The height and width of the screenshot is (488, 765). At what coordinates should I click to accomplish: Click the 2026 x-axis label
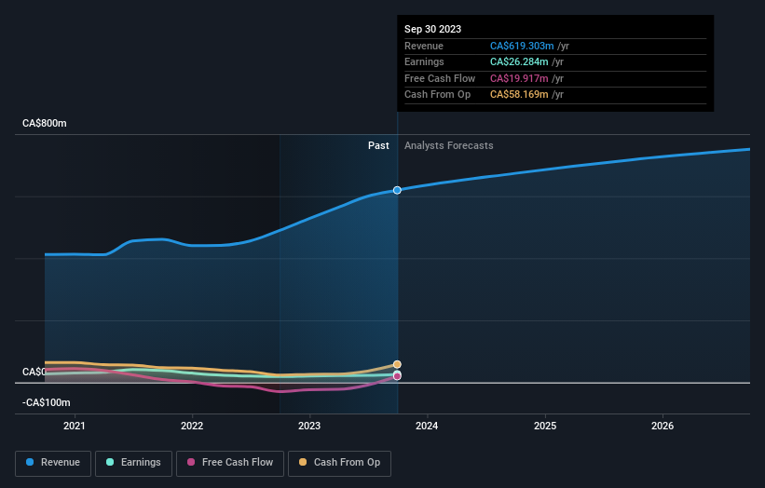(x=663, y=426)
